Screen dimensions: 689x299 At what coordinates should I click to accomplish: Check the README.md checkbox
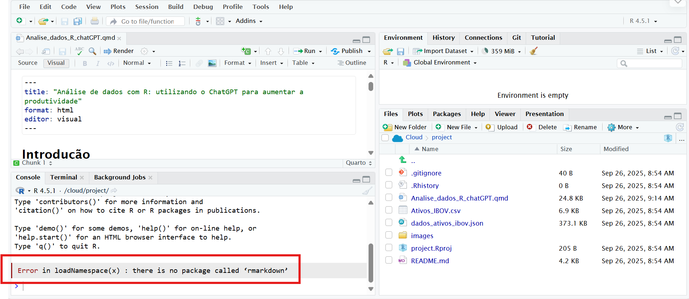(x=389, y=260)
